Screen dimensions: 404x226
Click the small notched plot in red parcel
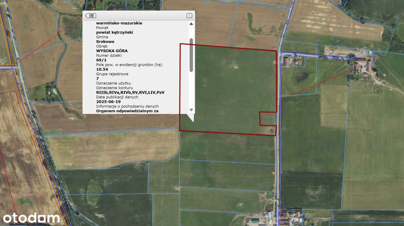268,119
